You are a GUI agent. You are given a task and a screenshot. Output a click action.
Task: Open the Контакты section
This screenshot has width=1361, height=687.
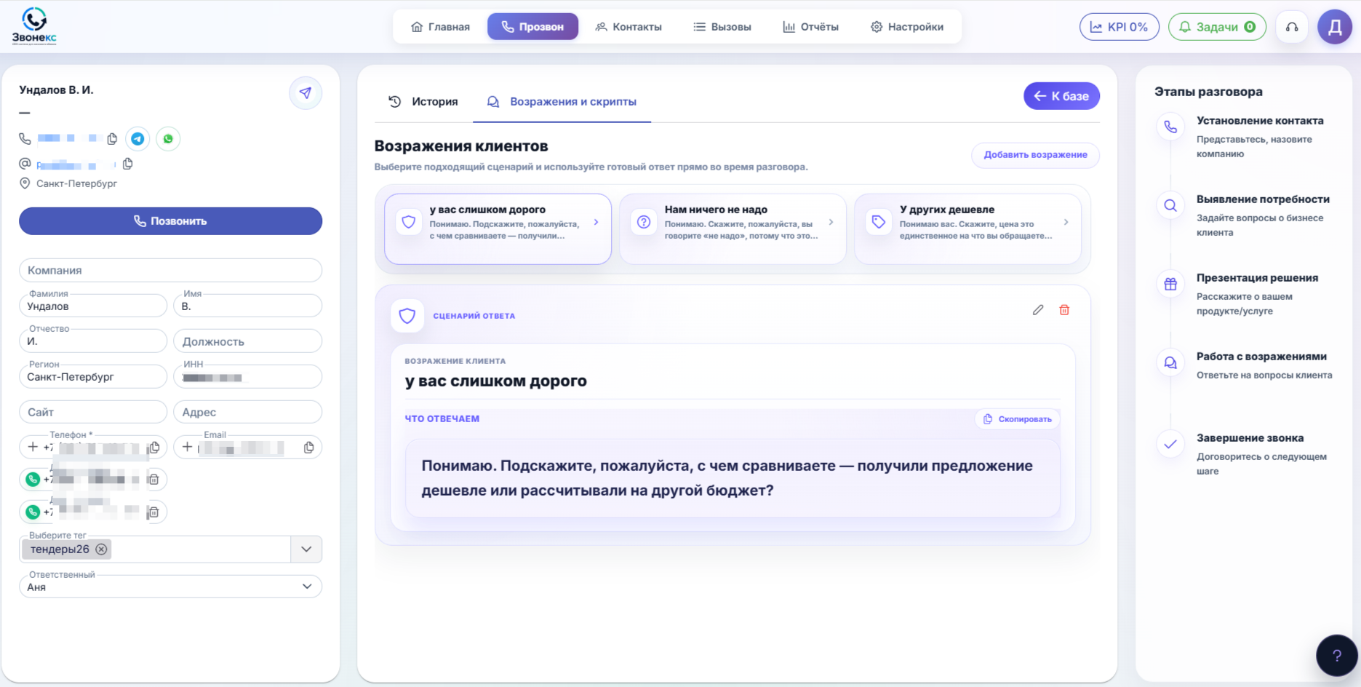click(628, 27)
